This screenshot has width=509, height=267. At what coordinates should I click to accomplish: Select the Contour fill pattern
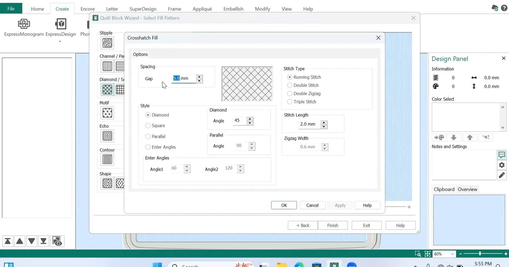point(107,159)
